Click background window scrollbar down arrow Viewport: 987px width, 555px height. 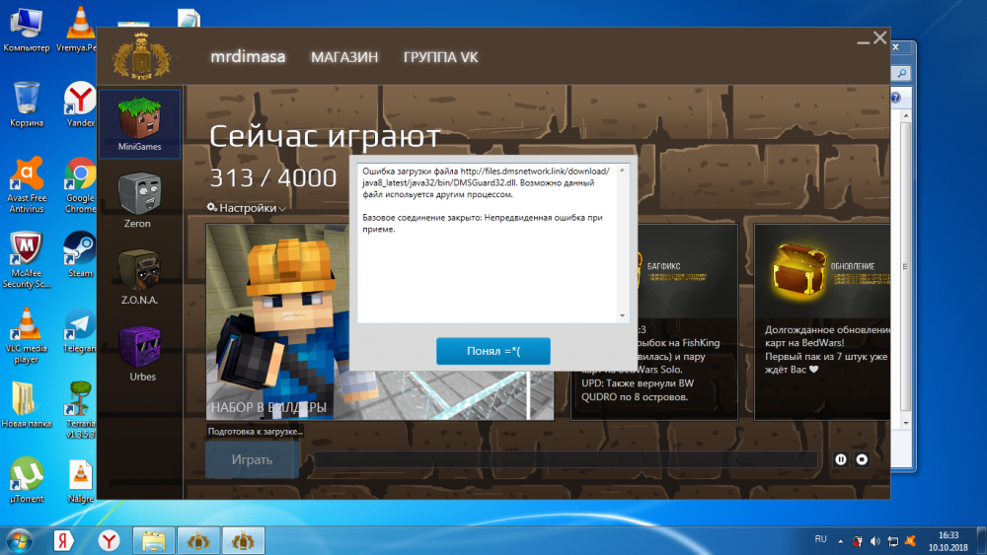click(x=906, y=423)
